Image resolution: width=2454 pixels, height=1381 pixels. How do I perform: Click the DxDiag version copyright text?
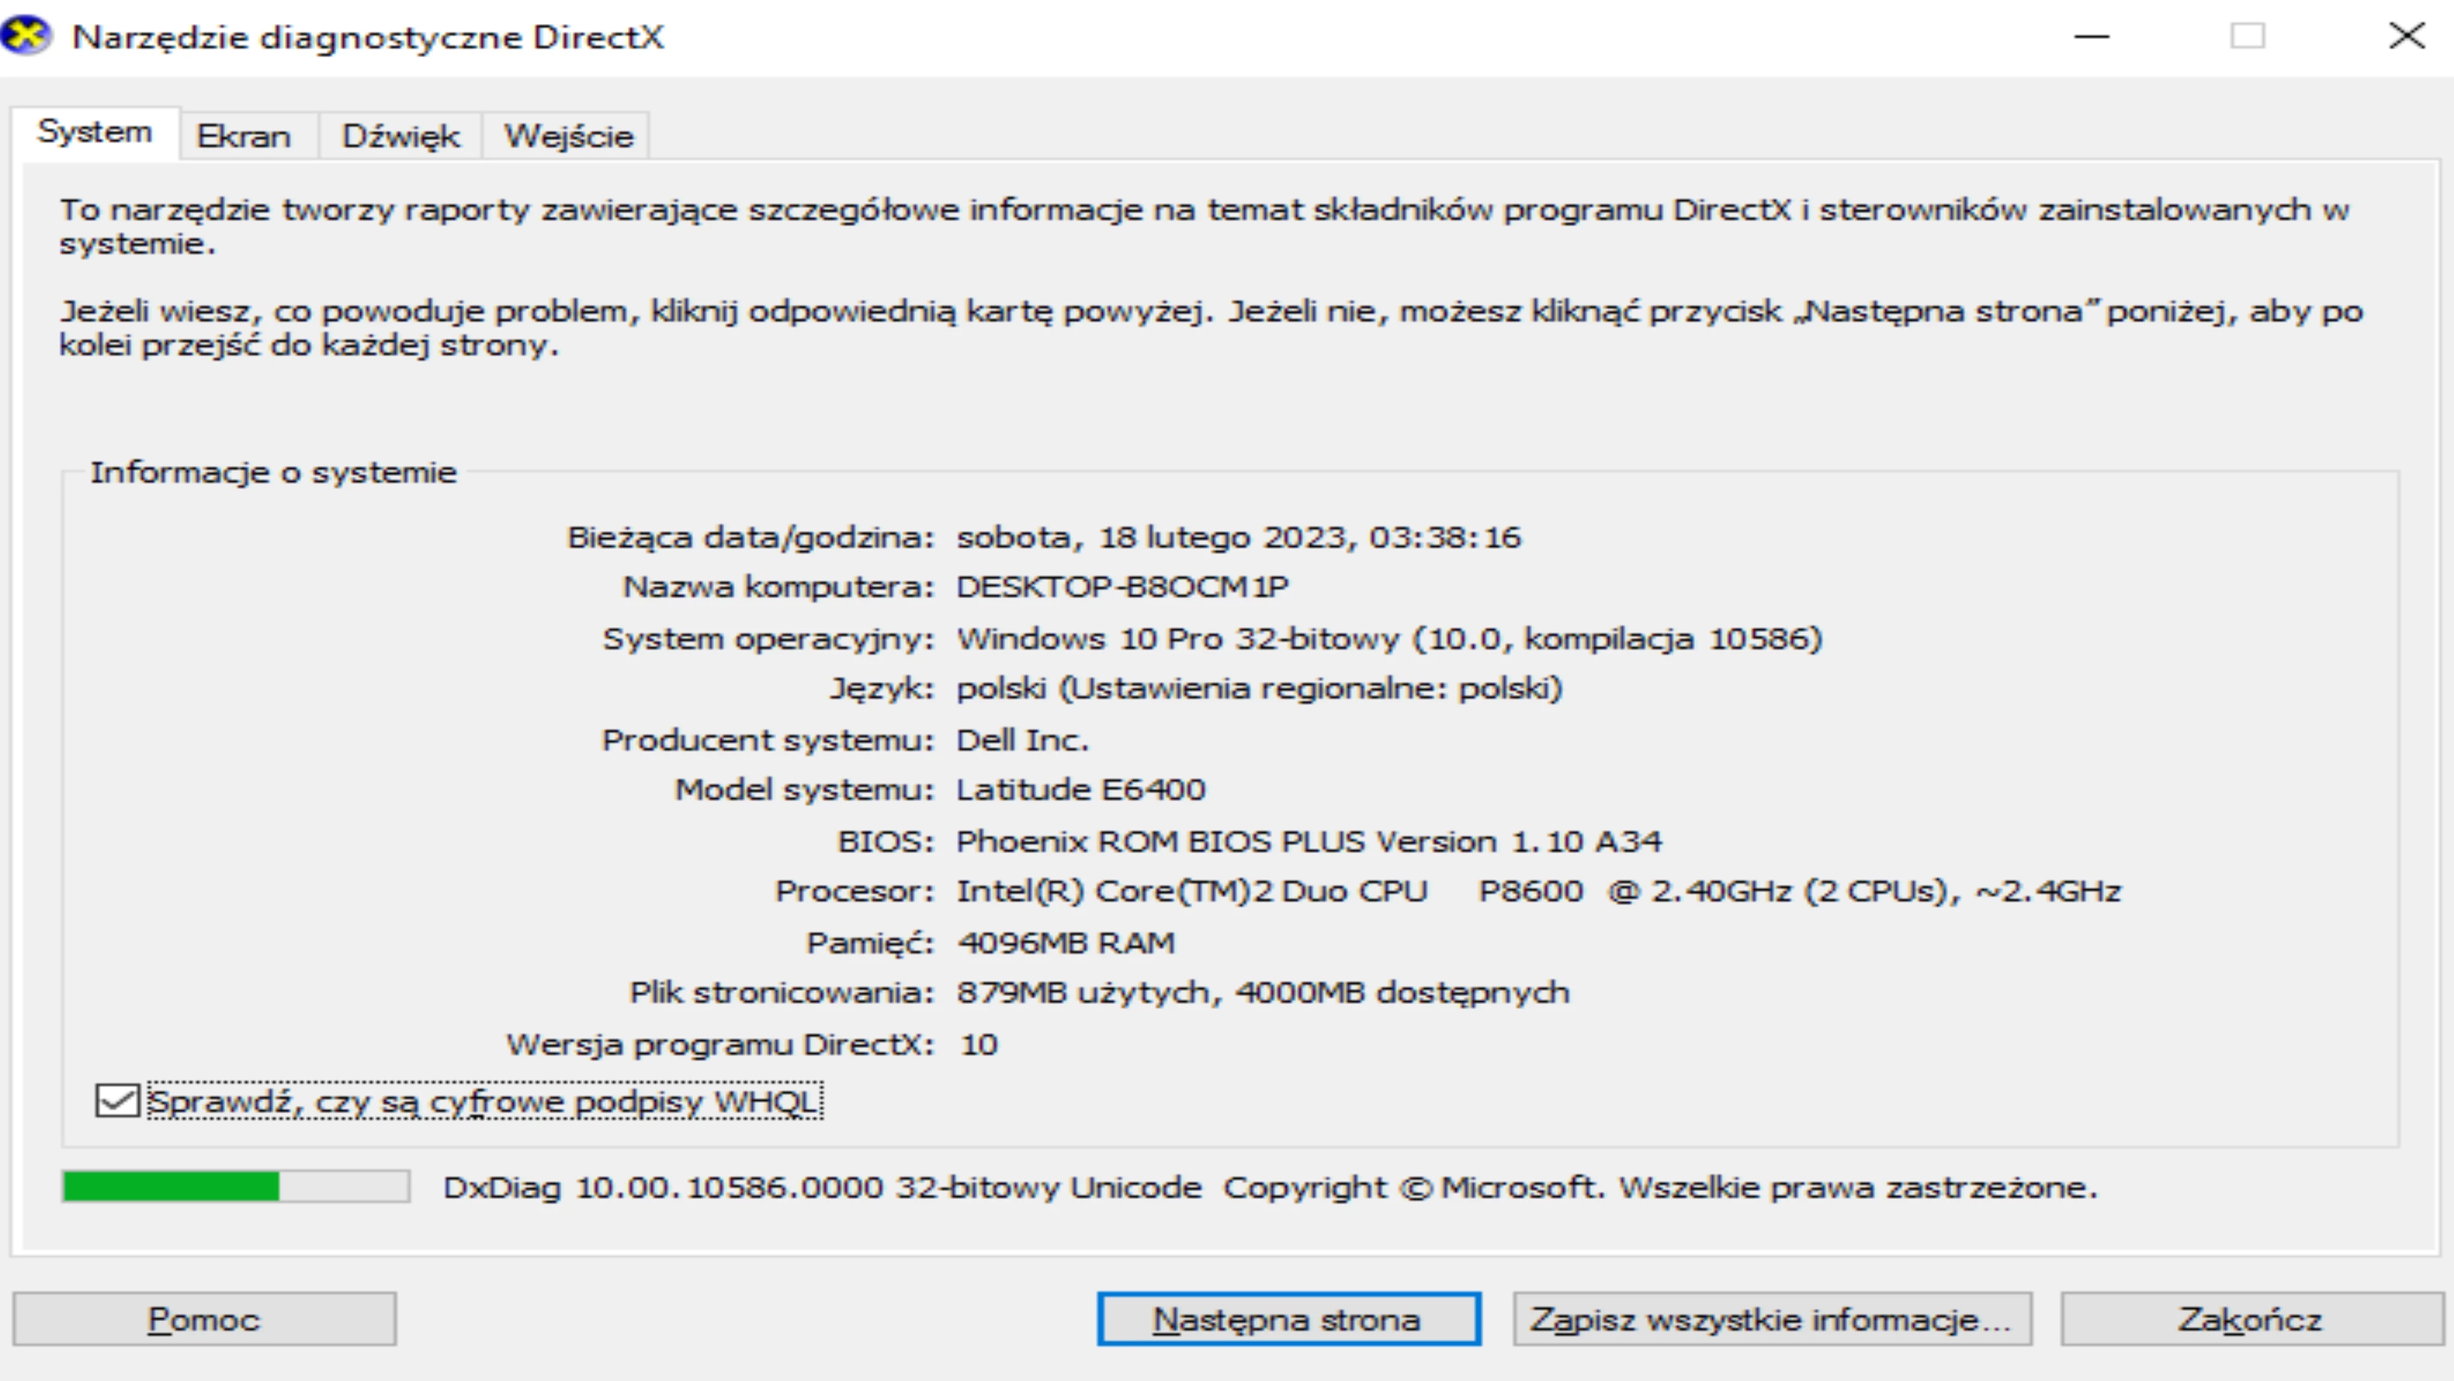(1270, 1188)
